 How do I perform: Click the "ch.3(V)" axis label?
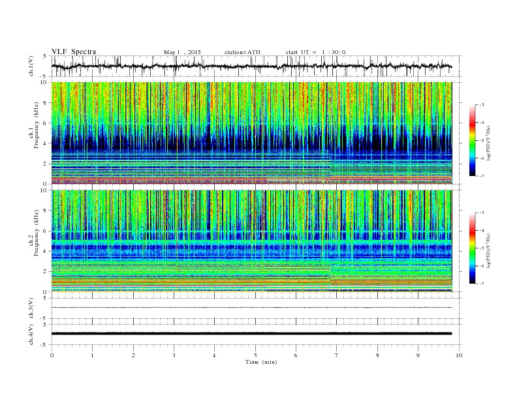31,308
